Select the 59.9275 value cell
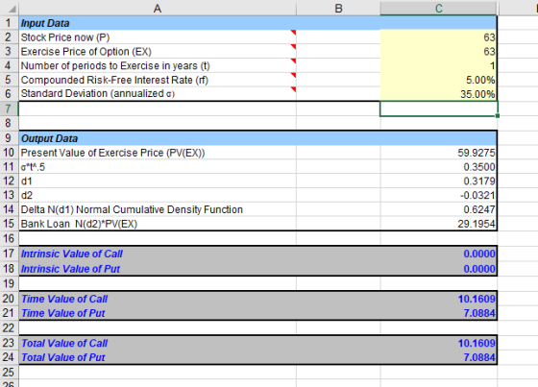 438,153
